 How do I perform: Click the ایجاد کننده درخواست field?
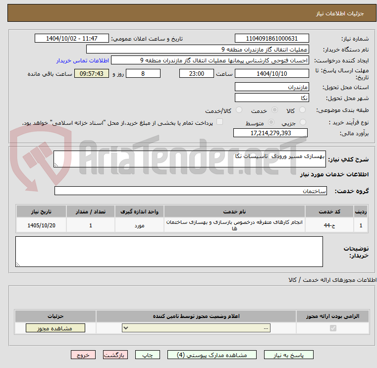tap(210, 60)
